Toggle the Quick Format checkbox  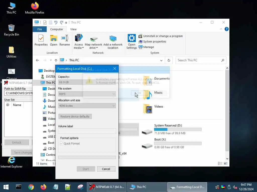(61, 143)
